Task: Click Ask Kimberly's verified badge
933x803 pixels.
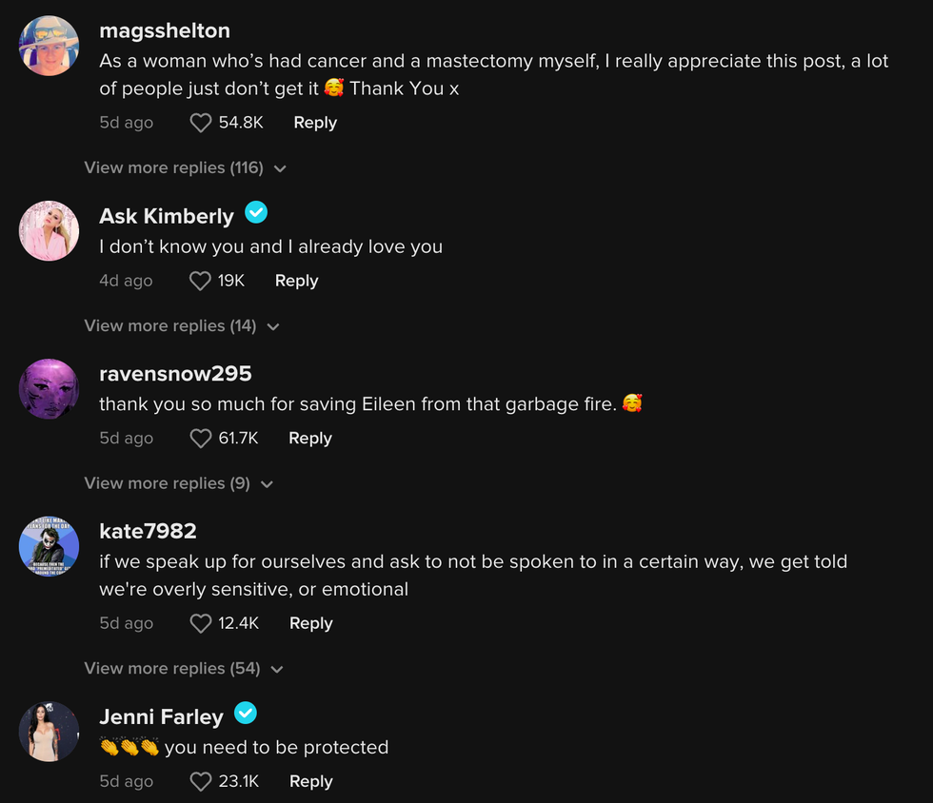Action: pos(256,213)
